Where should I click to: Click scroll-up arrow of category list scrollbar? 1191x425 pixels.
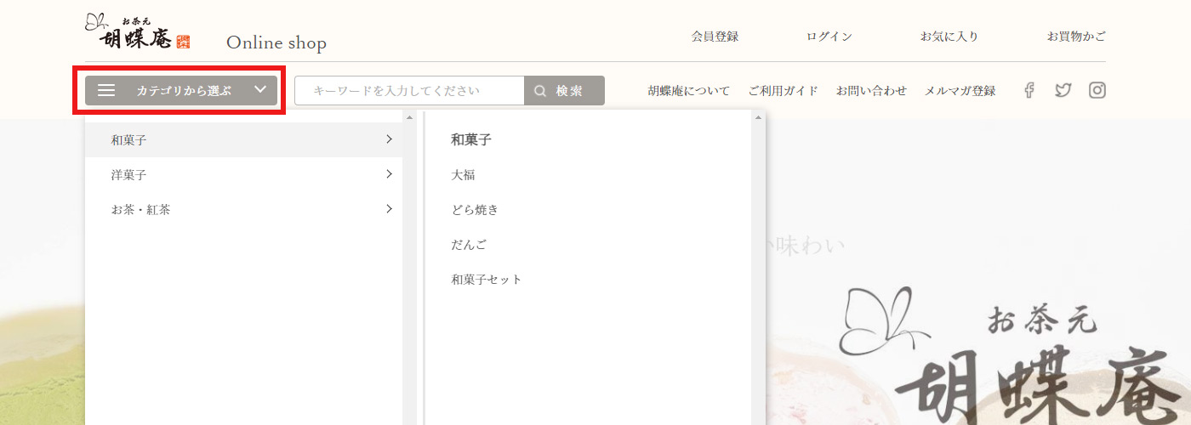(409, 117)
